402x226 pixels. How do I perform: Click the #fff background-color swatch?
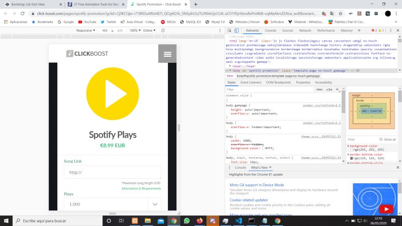(x=263, y=148)
